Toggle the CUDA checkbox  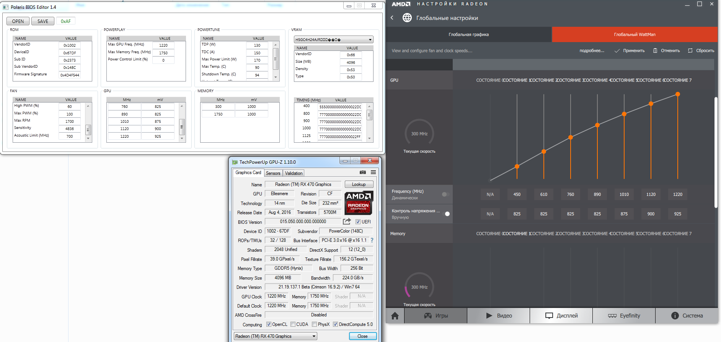[293, 324]
